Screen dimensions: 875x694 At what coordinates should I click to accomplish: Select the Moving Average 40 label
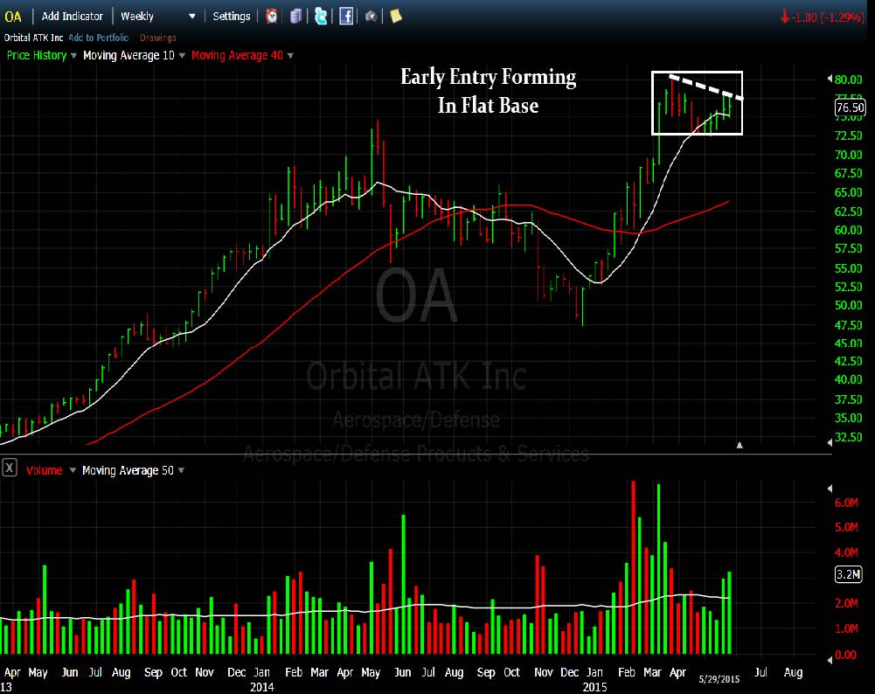click(237, 55)
